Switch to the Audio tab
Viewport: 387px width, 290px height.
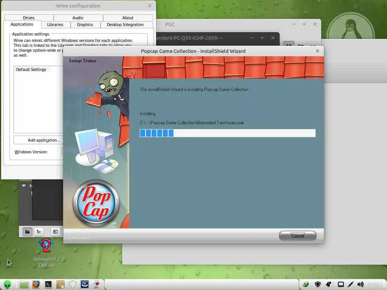click(78, 18)
